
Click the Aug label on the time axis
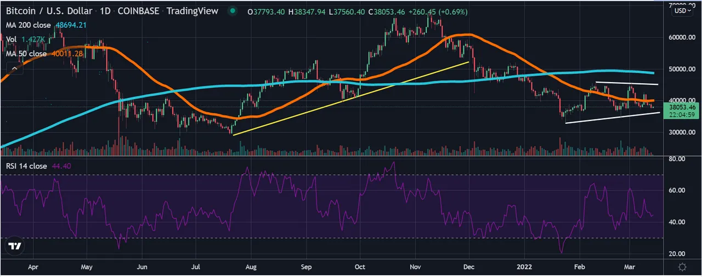coord(251,268)
